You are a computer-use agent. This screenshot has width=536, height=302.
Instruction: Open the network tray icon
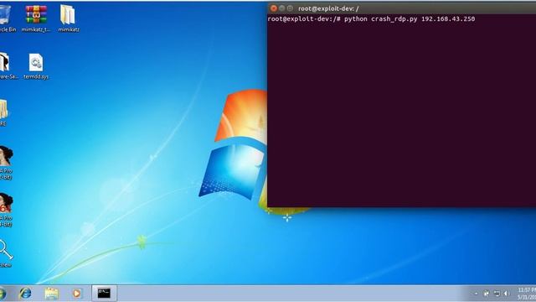(497, 294)
